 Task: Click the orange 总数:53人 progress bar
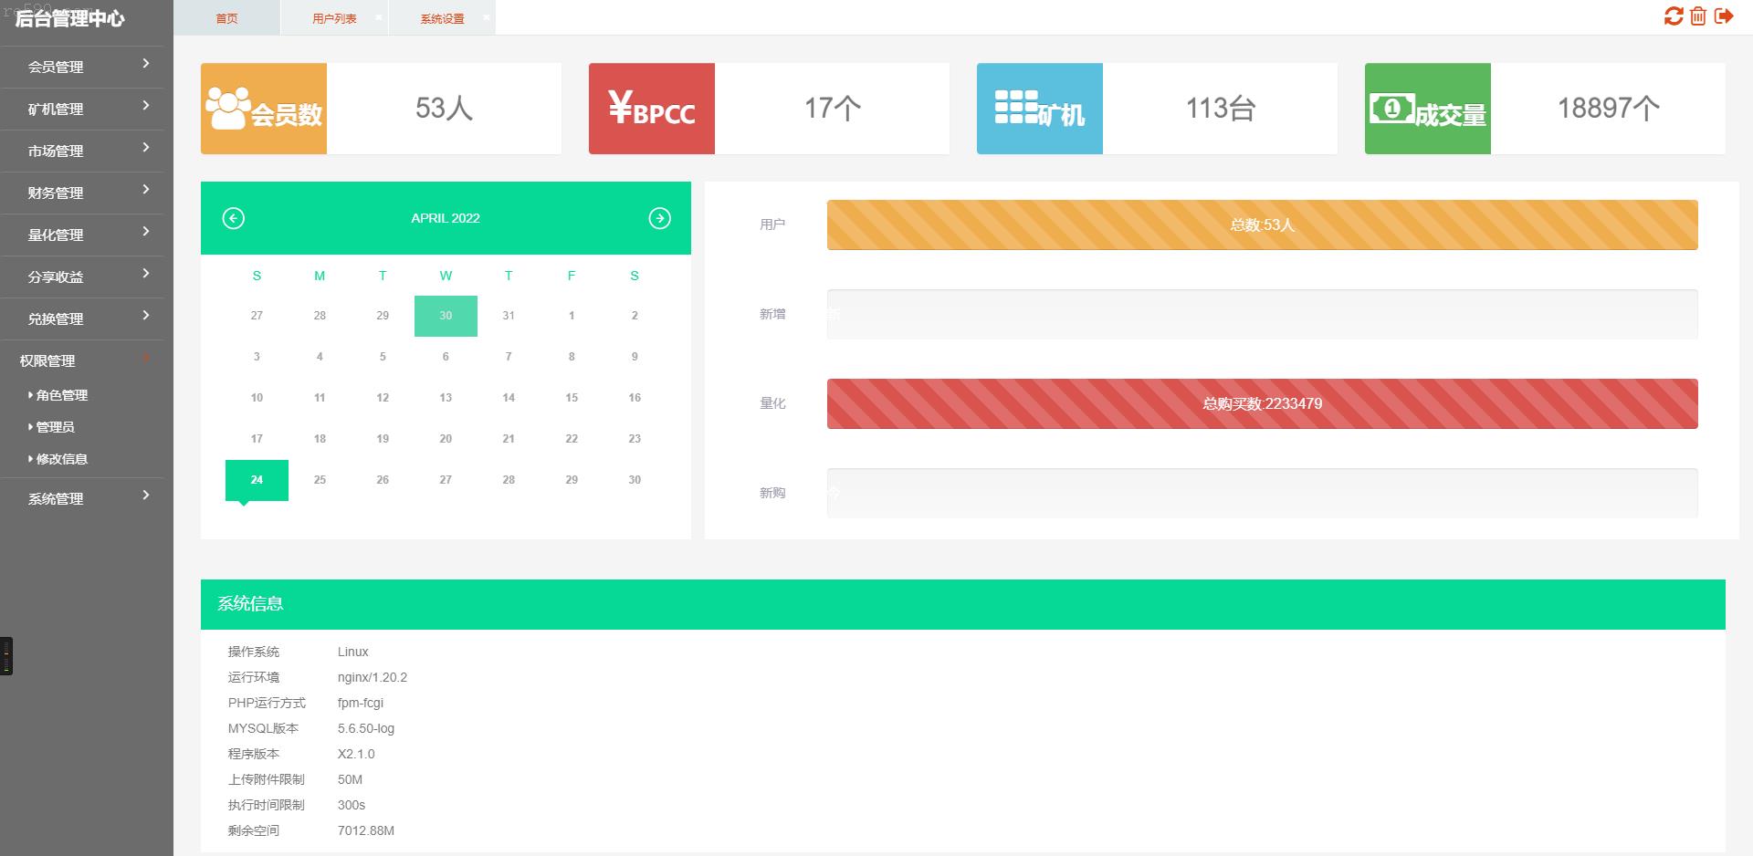tap(1262, 224)
